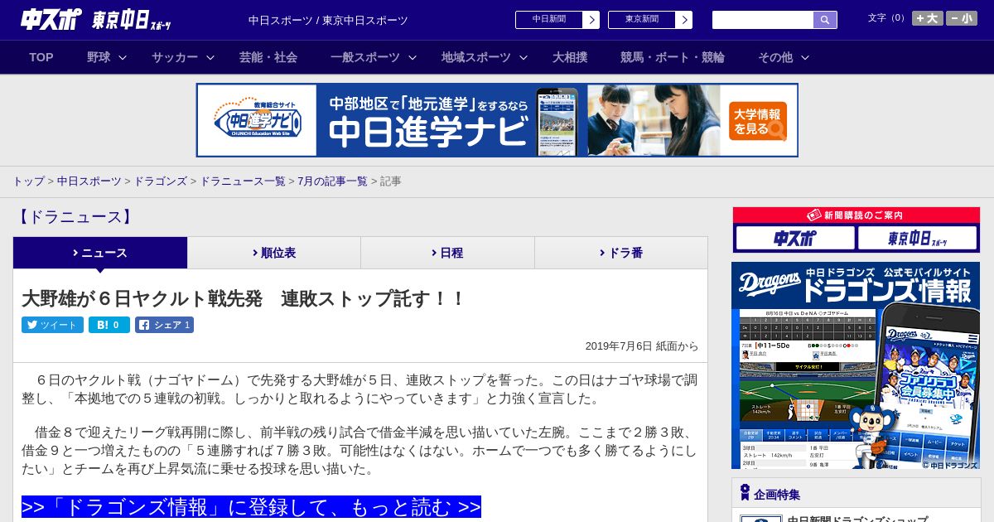
Task: Open 中スポ subscription button in sidebar
Action: tap(795, 239)
